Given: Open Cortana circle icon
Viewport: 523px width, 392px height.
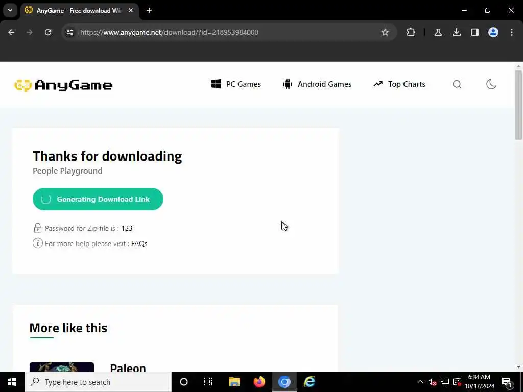Looking at the screenshot, I should coord(184,382).
